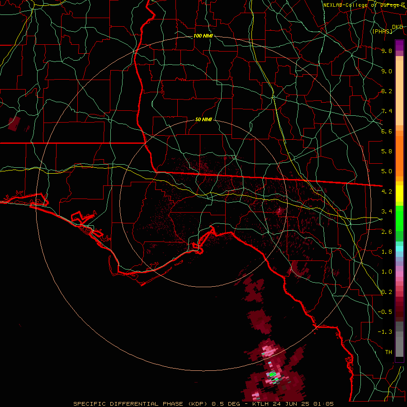This screenshot has width=407, height=407.
Task: Select the 1.0 scale value
Action: [387, 272]
